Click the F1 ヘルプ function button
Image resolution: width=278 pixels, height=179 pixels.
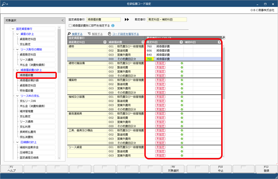12,169
